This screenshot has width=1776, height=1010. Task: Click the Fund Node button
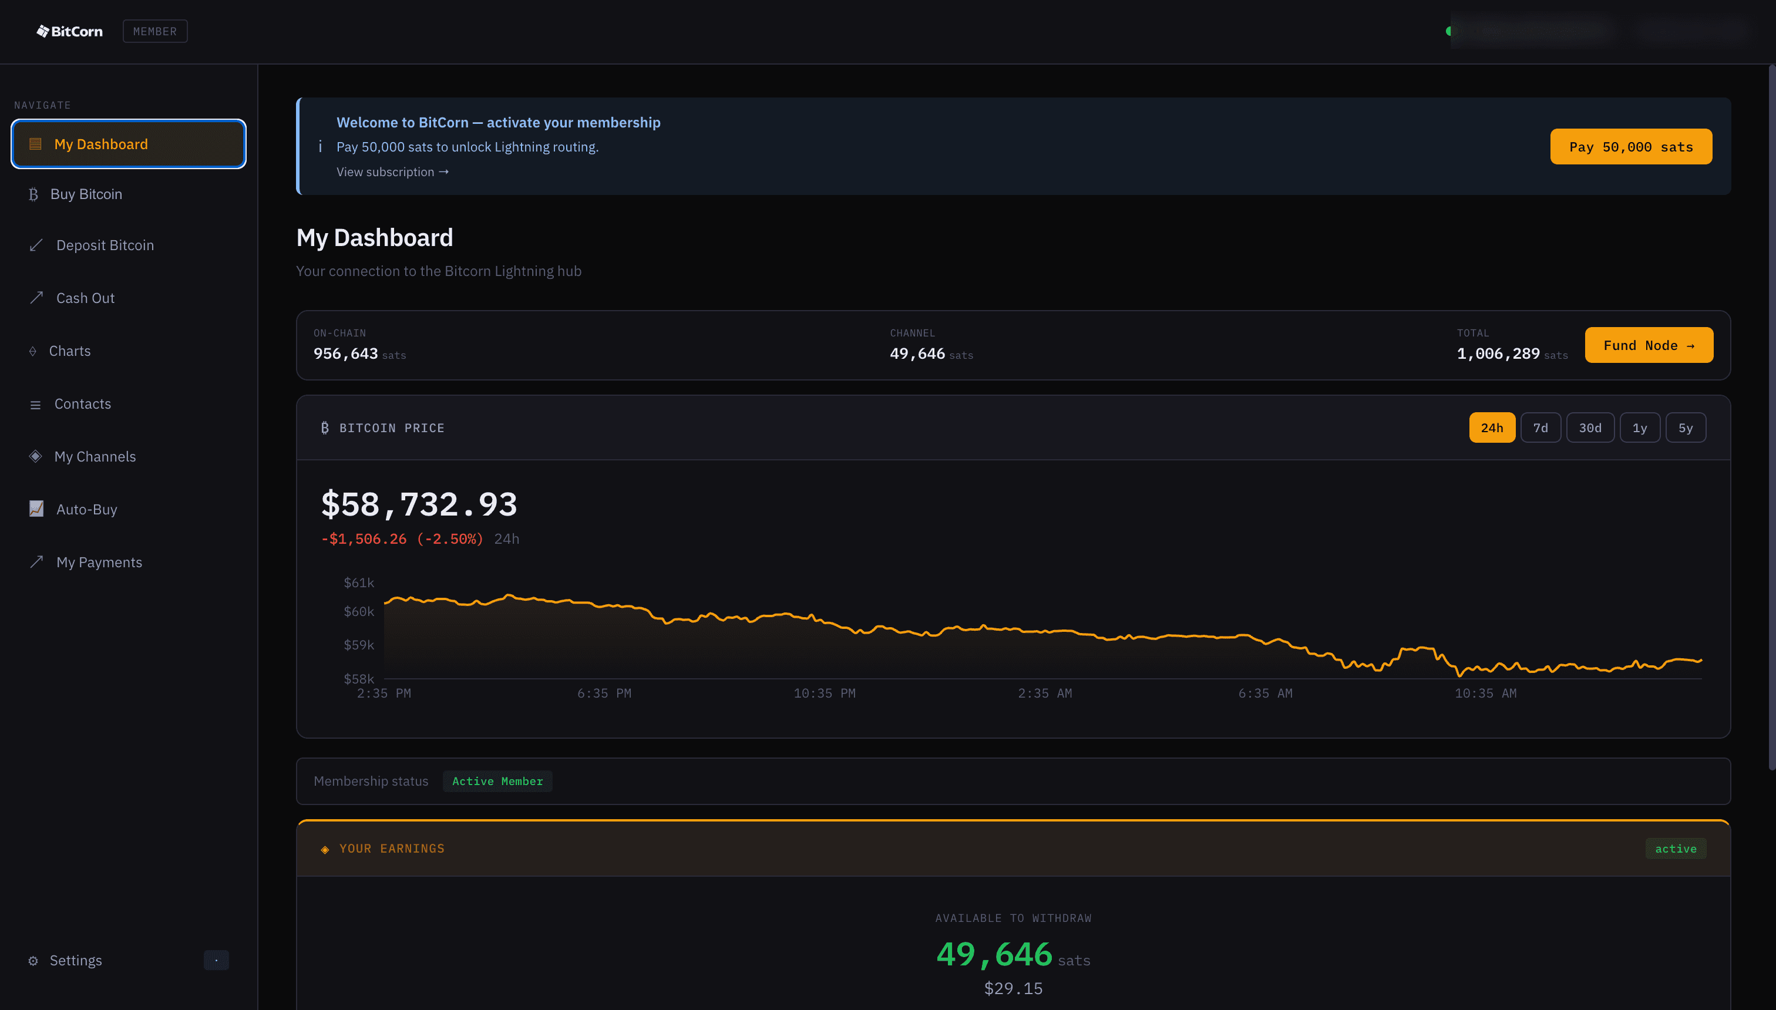coord(1649,345)
